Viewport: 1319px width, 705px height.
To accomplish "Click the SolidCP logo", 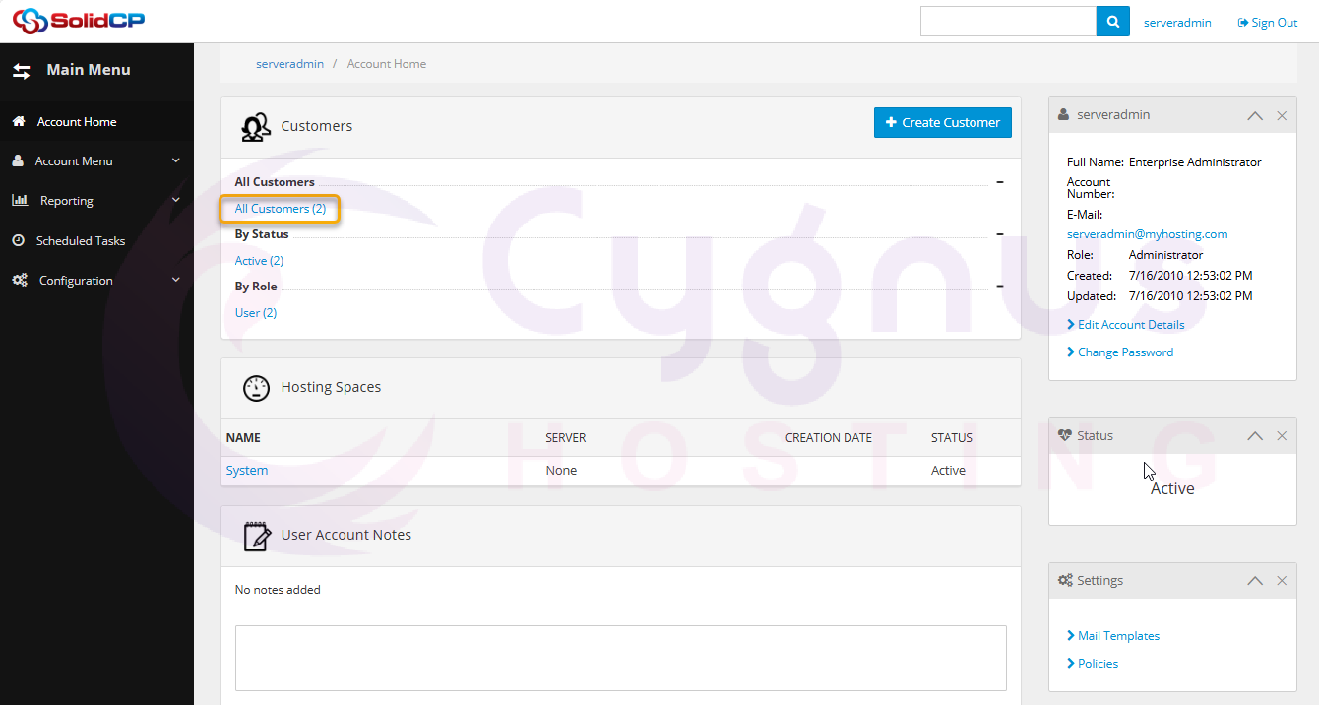I will [79, 21].
